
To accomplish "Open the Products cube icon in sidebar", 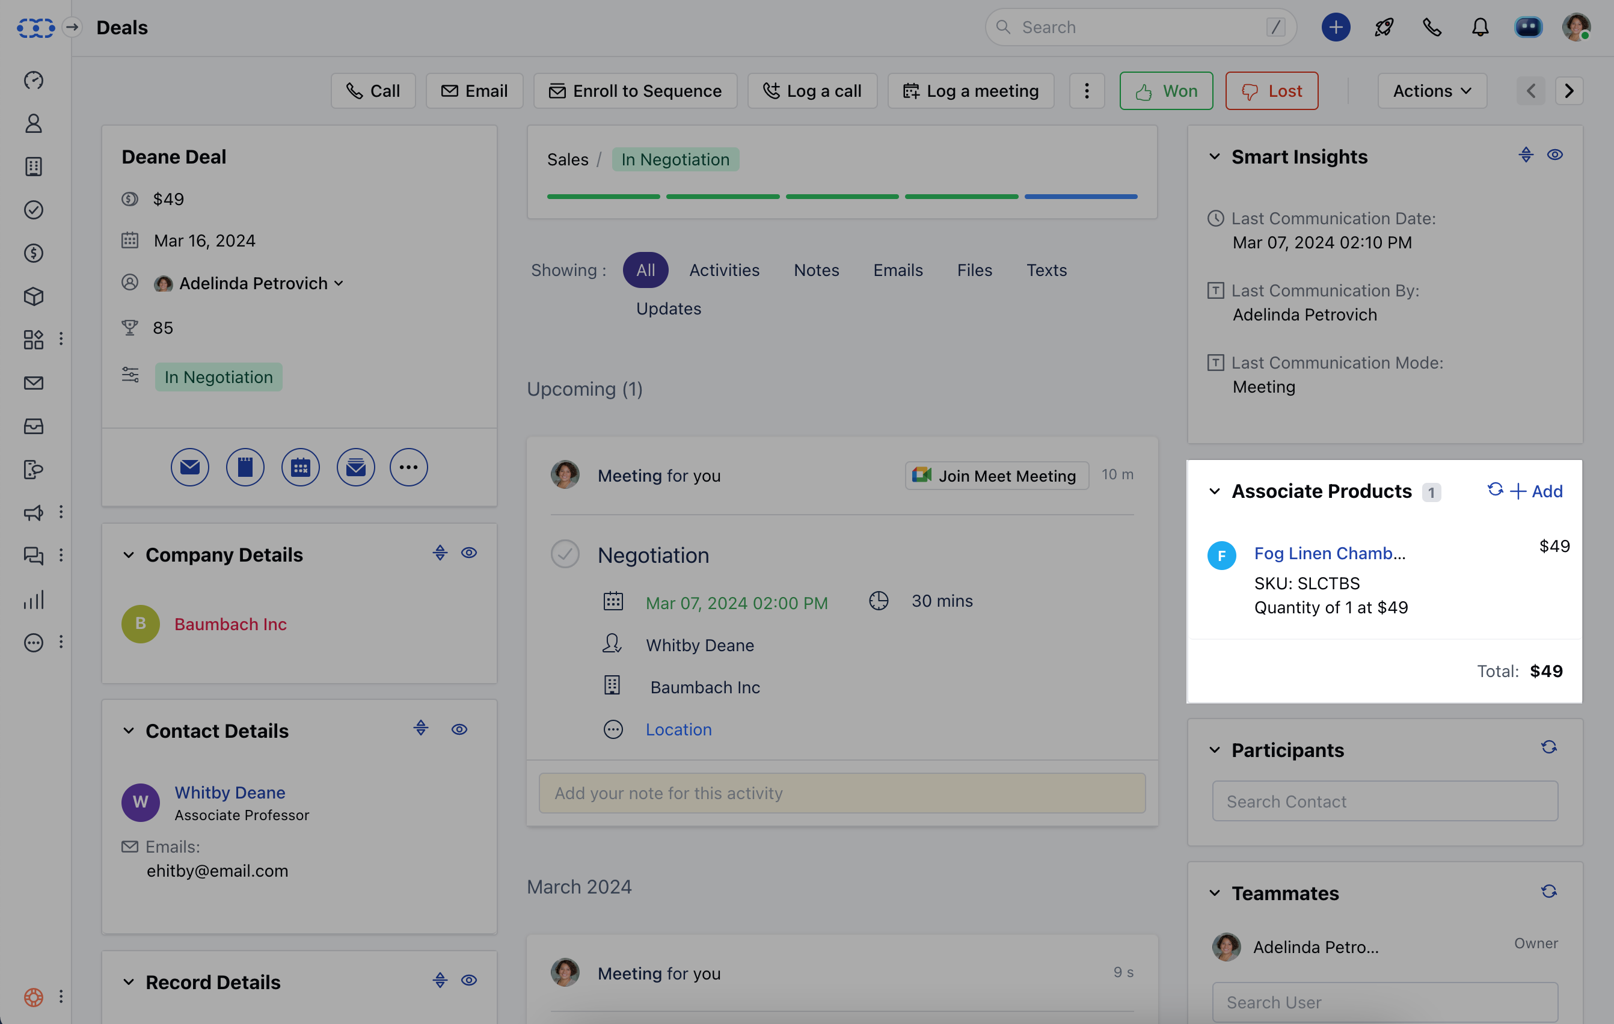I will pos(34,296).
